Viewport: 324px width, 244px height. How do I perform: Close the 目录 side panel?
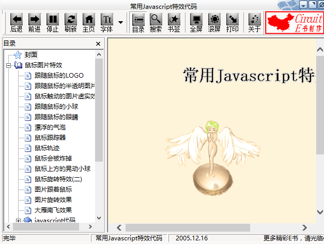click(x=98, y=44)
